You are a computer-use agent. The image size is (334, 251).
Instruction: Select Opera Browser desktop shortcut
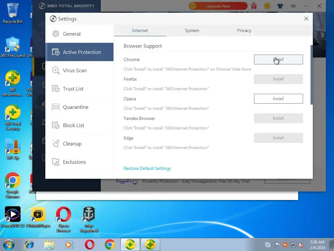[x=64, y=219]
